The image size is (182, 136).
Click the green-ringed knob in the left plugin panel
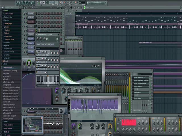pos(29,63)
